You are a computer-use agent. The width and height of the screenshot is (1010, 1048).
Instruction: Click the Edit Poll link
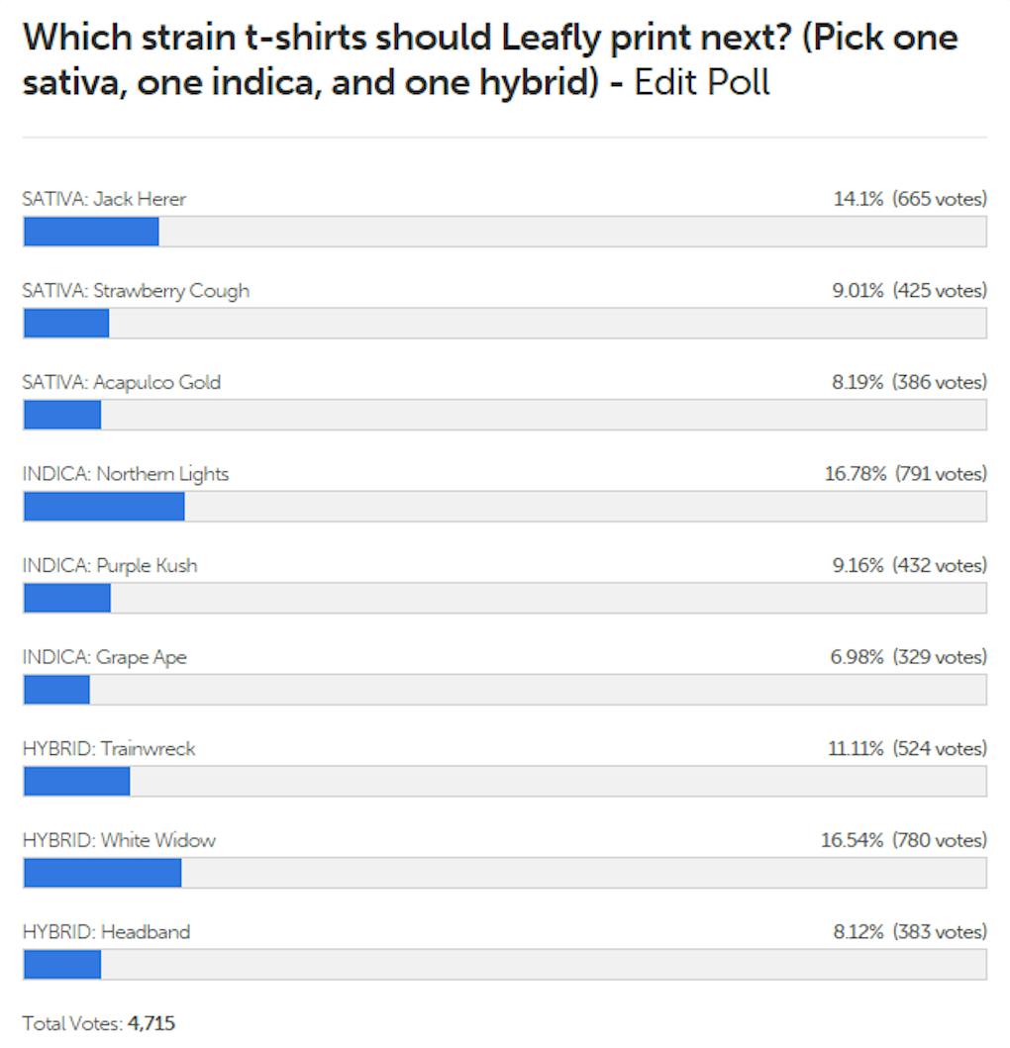[x=701, y=82]
